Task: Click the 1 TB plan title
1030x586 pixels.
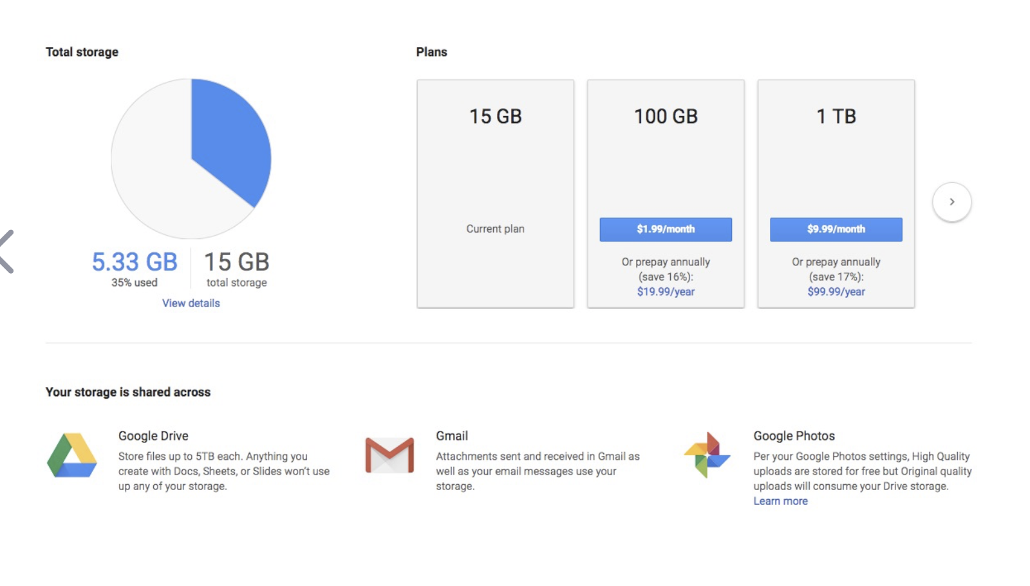Action: (836, 117)
